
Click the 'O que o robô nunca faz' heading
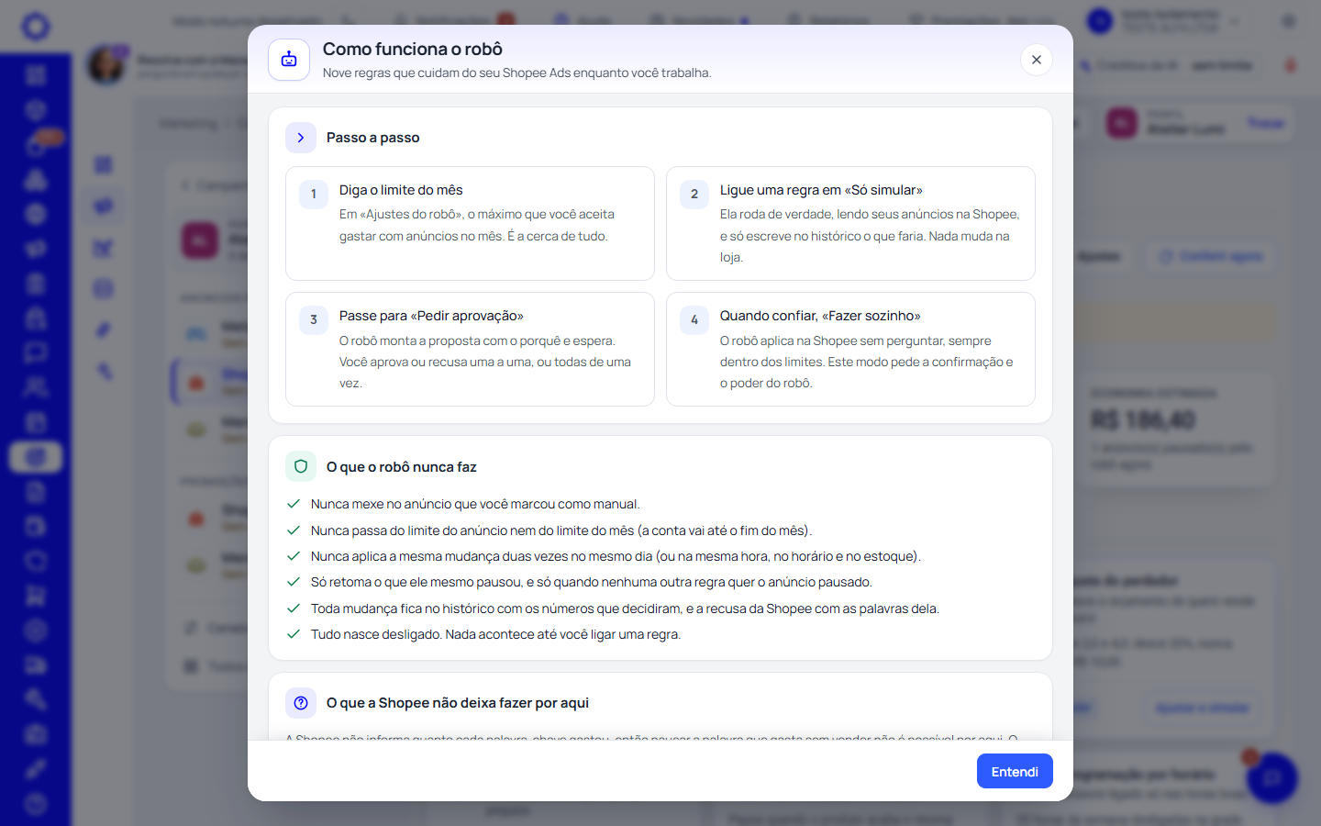(402, 467)
